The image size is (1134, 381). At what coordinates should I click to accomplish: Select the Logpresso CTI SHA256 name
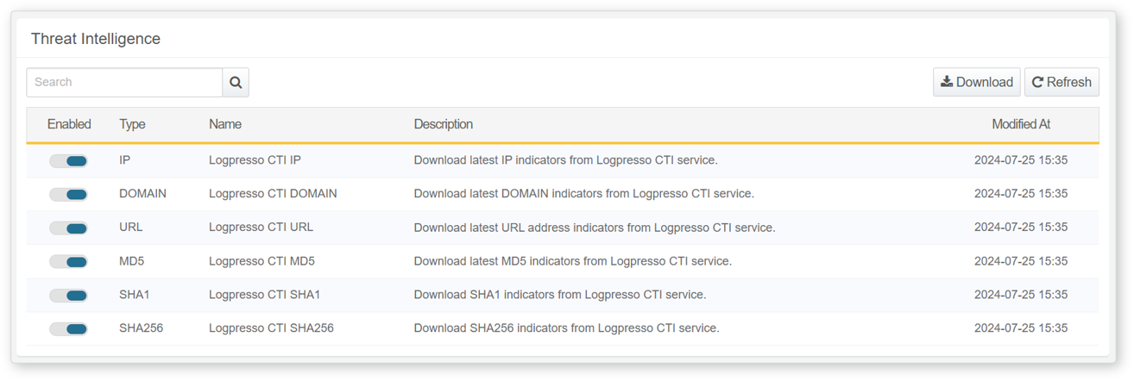(x=271, y=328)
